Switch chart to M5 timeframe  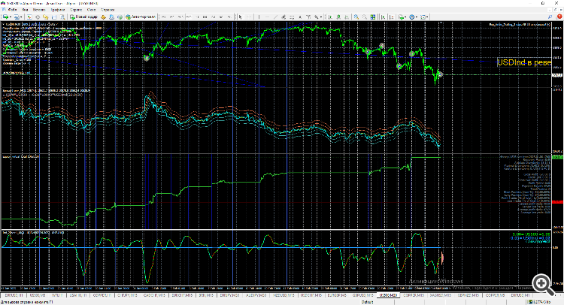click(x=172, y=17)
